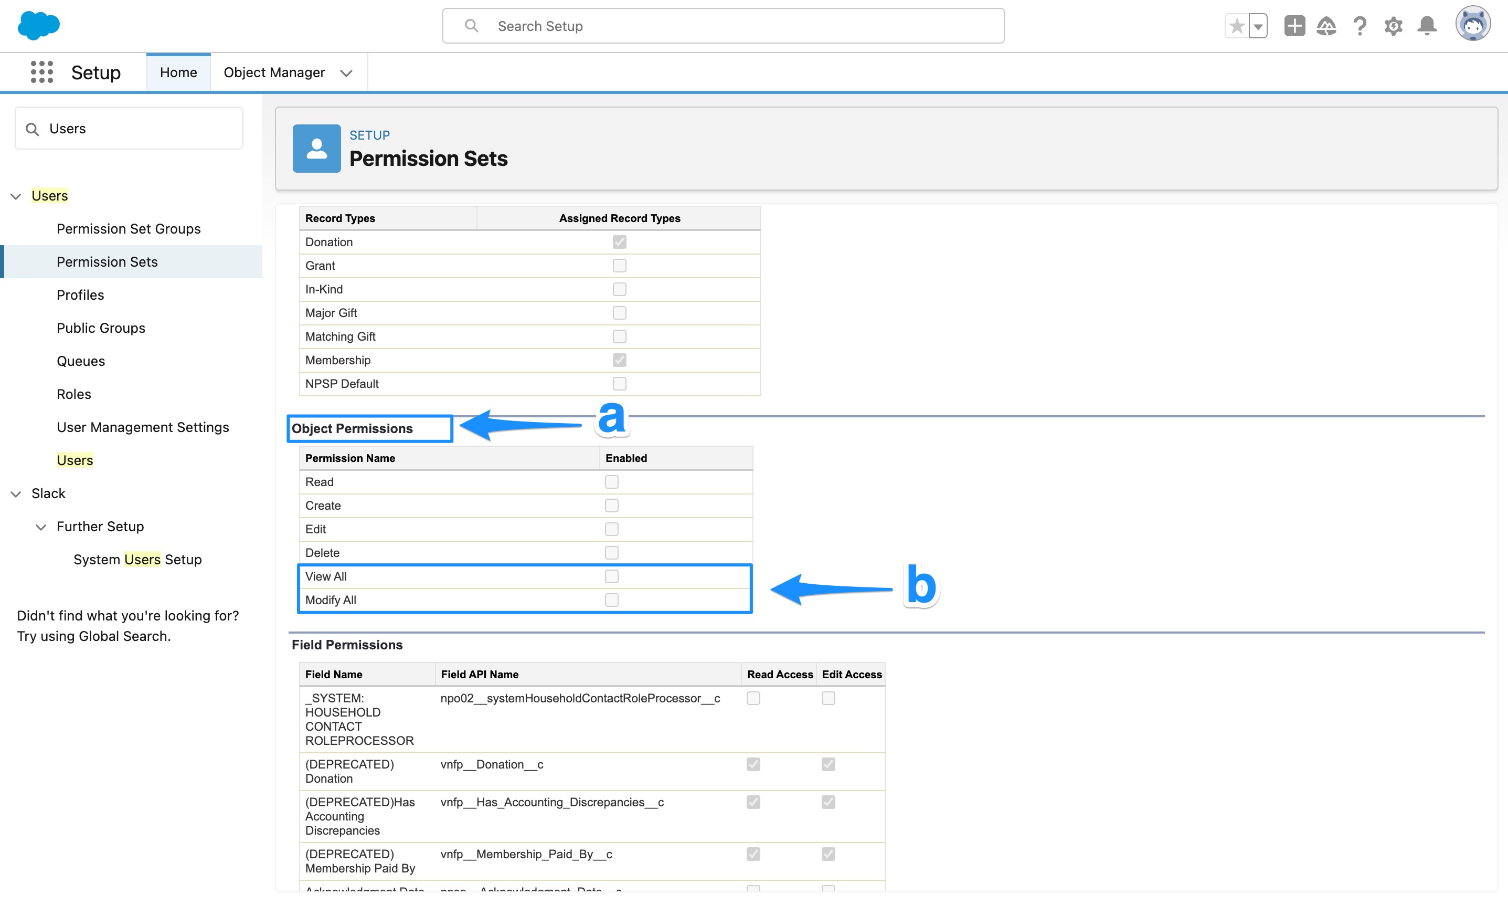This screenshot has height=905, width=1508.
Task: Open the Object Manager dropdown chevron
Action: coord(346,72)
